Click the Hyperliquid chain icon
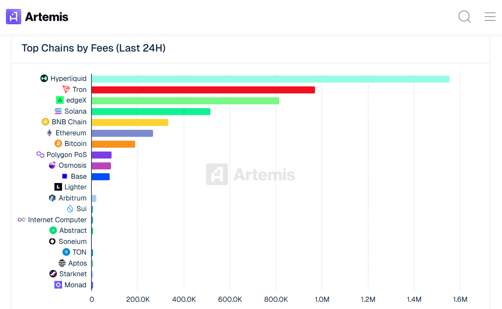 tap(44, 78)
